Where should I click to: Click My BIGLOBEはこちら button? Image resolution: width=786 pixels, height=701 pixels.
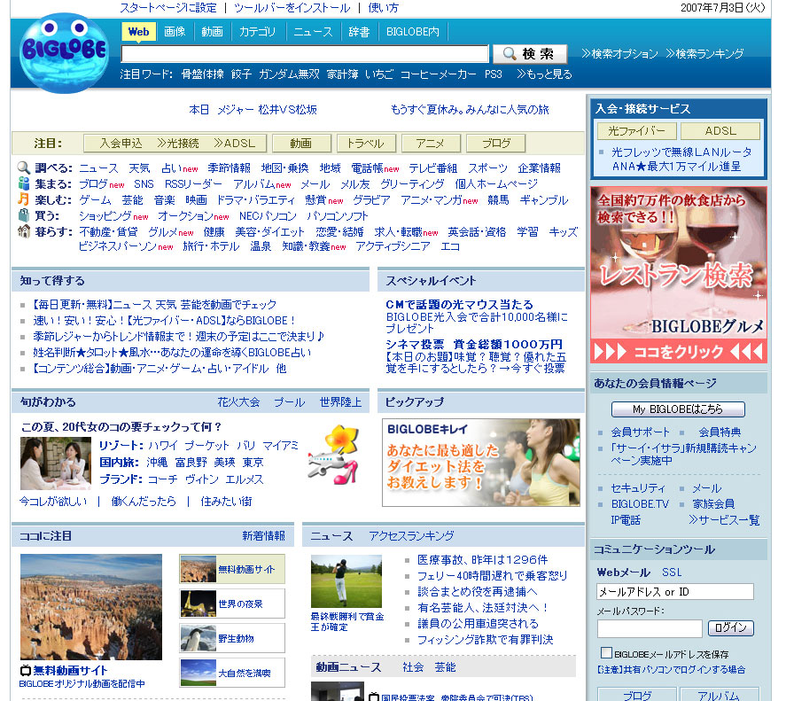point(678,409)
